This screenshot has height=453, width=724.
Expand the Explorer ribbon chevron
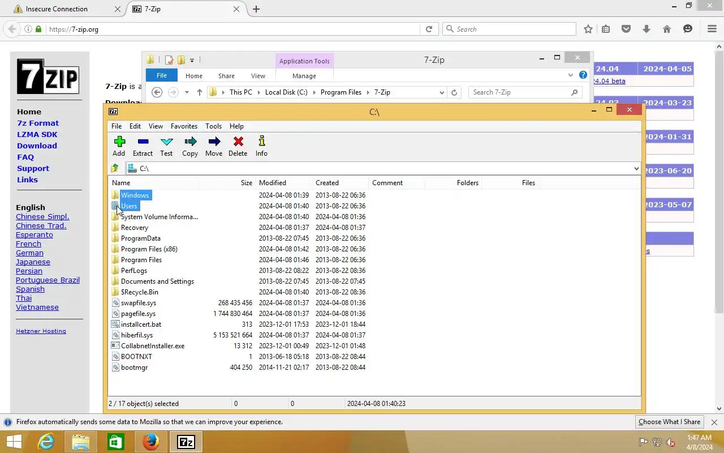[570, 75]
